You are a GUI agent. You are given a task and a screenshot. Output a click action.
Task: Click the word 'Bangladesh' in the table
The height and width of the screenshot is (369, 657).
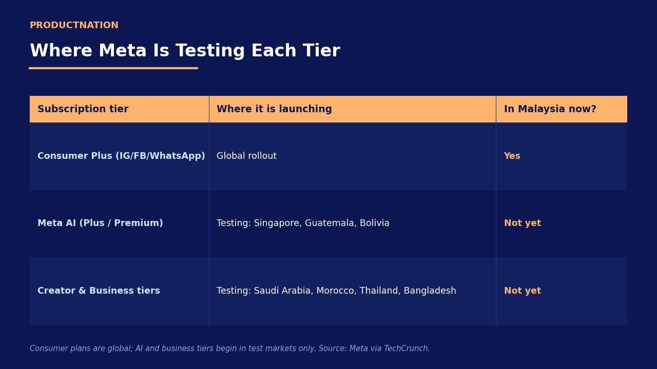pos(430,291)
